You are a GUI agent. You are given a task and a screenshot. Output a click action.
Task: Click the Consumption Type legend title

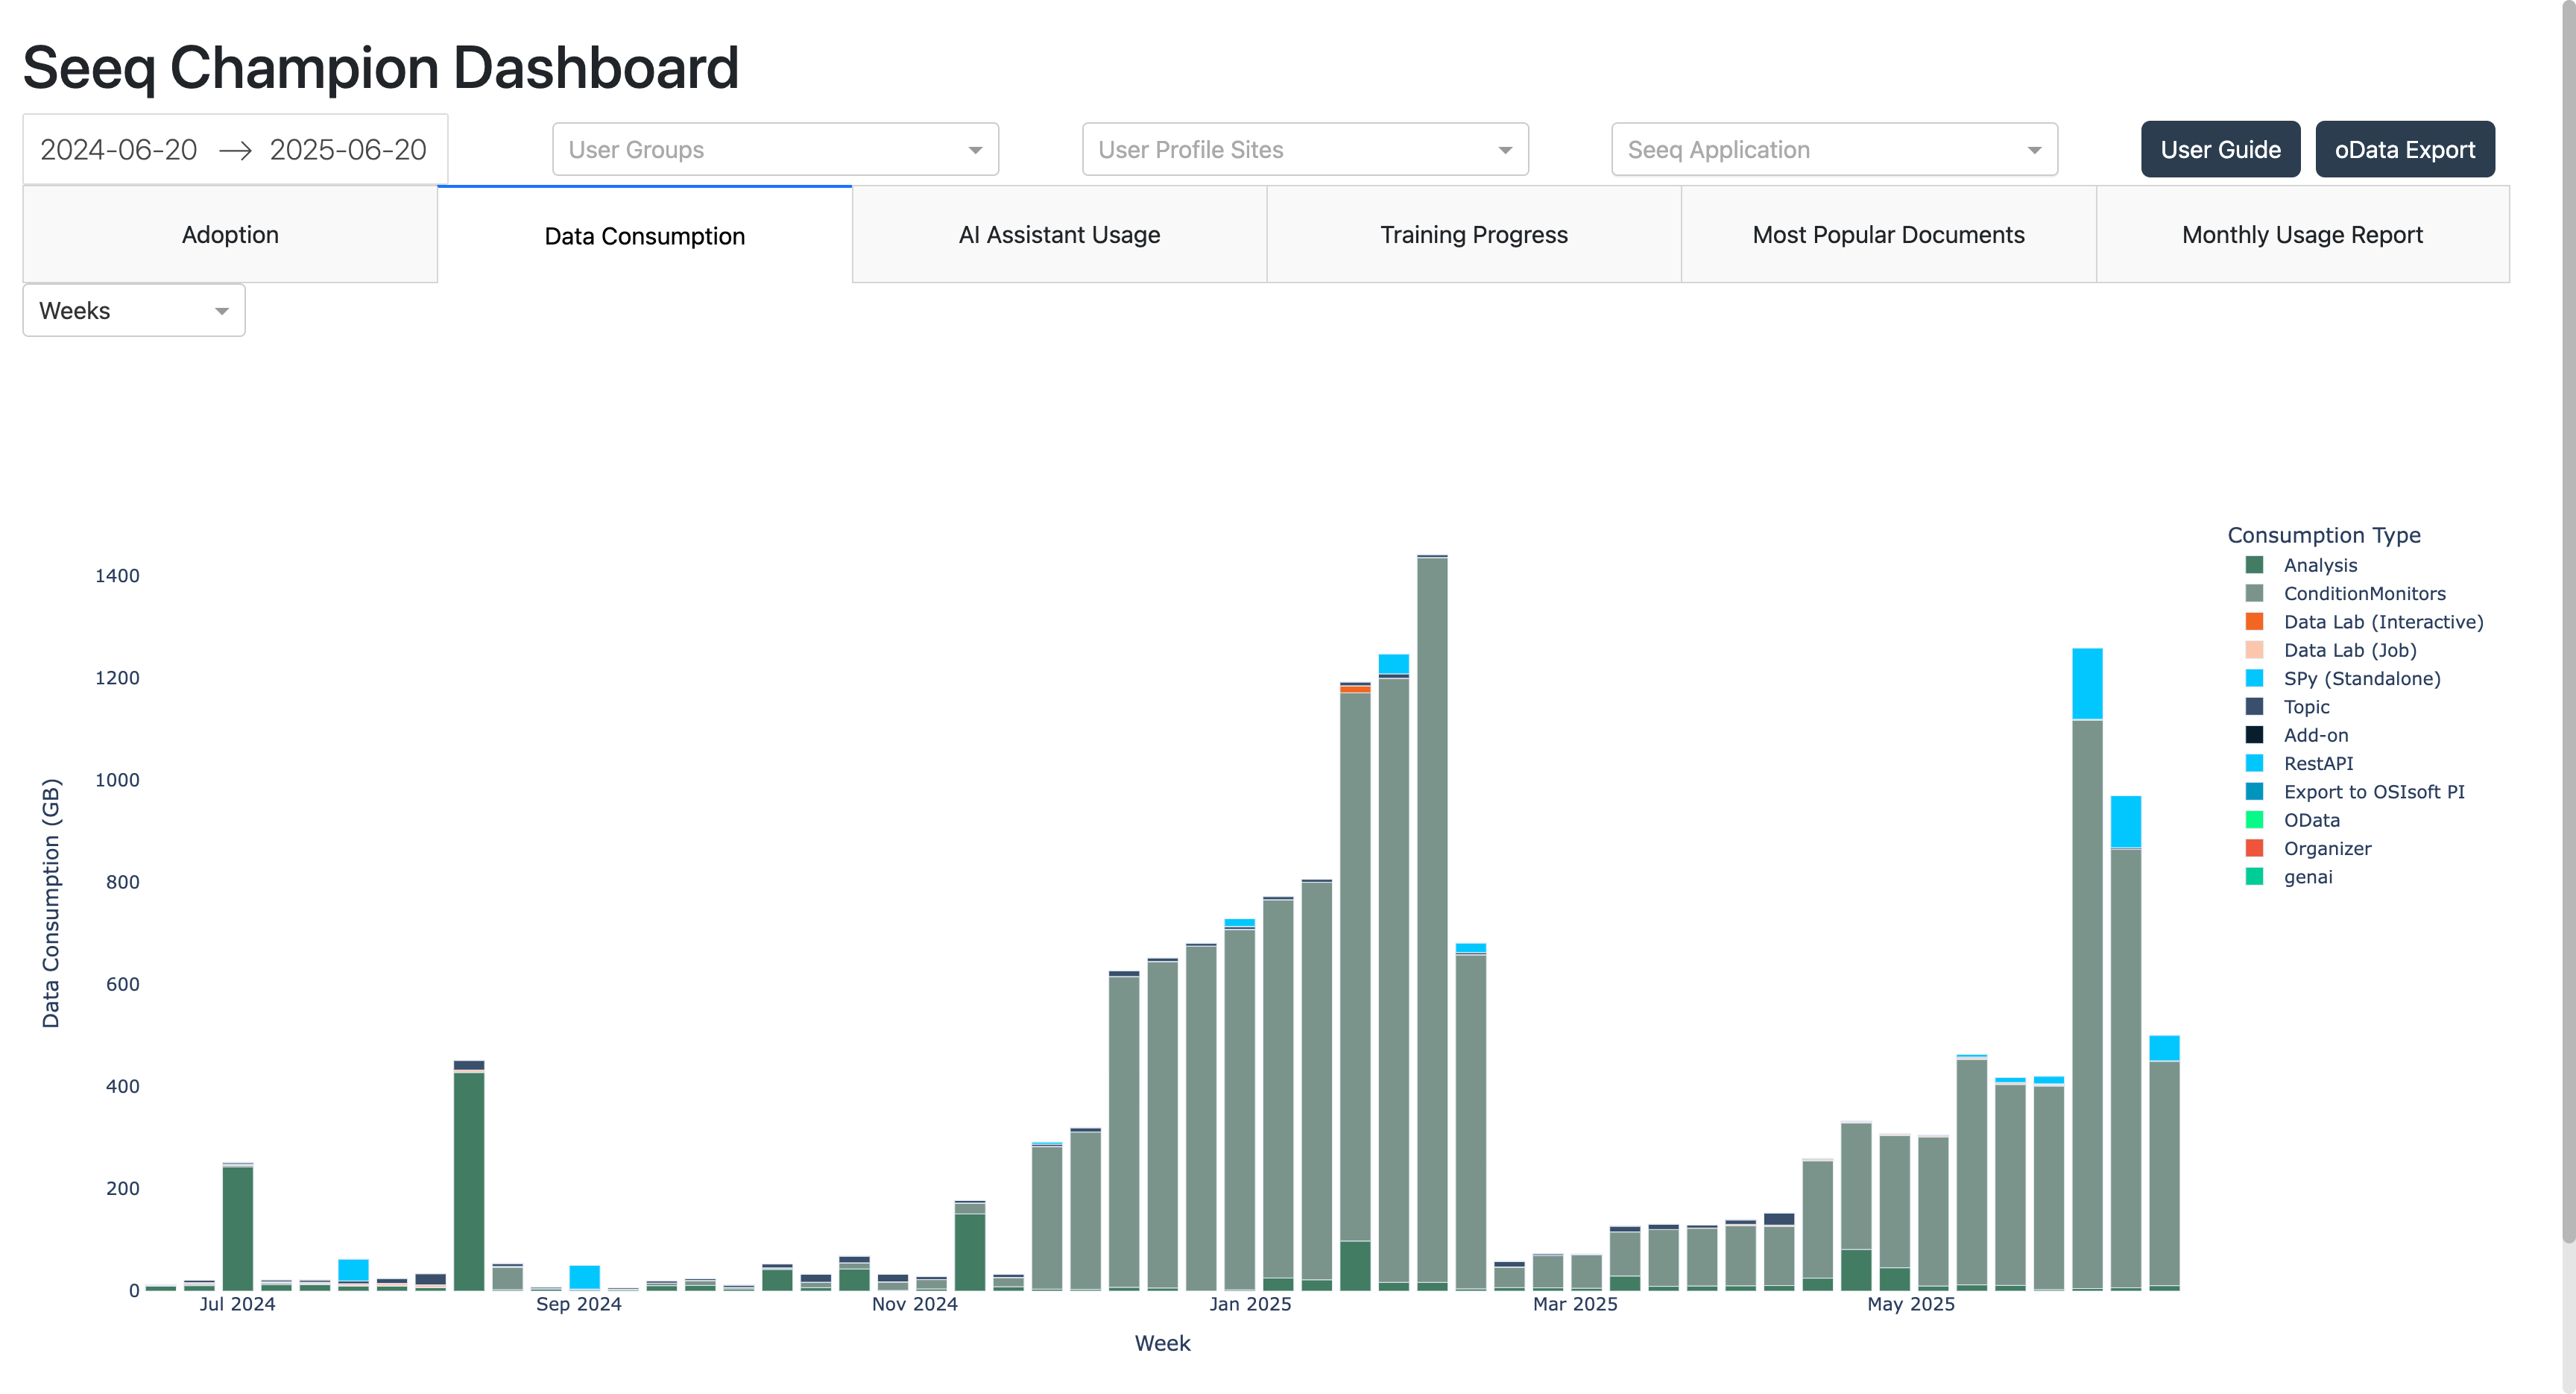pyautogui.click(x=2324, y=535)
